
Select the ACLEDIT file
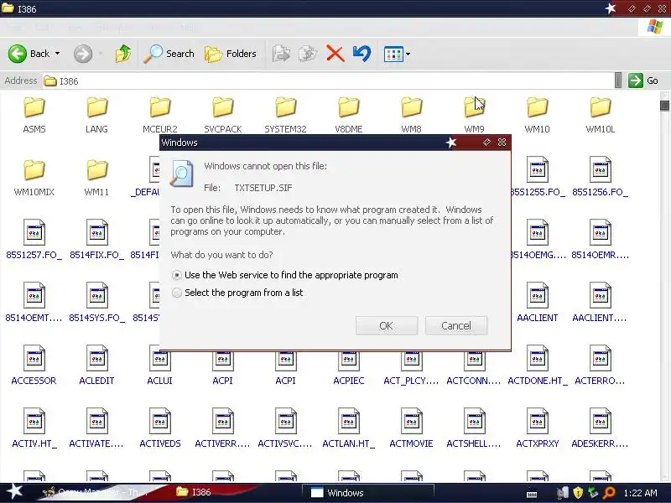[x=96, y=366]
